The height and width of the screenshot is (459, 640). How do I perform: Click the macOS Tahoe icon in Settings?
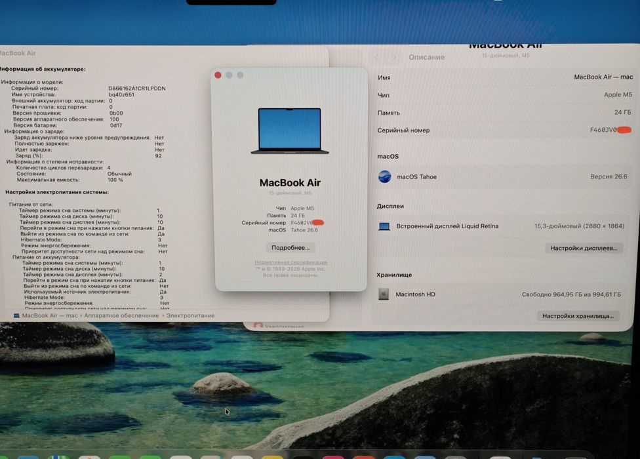click(x=384, y=176)
